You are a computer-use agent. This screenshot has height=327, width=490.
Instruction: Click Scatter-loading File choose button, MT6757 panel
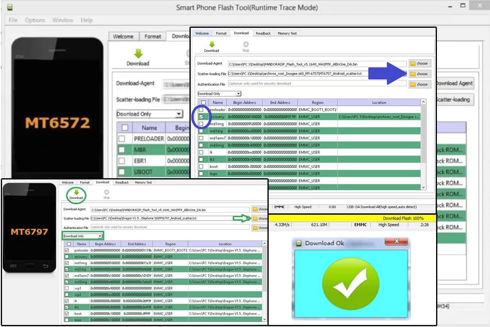click(420, 74)
